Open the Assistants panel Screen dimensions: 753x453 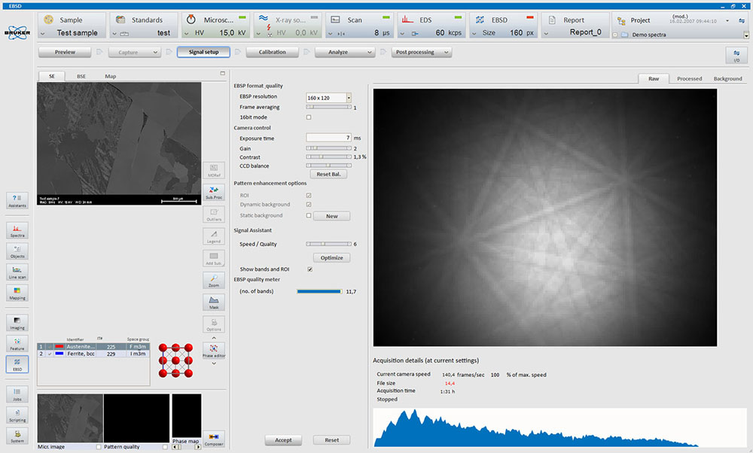(x=16, y=200)
